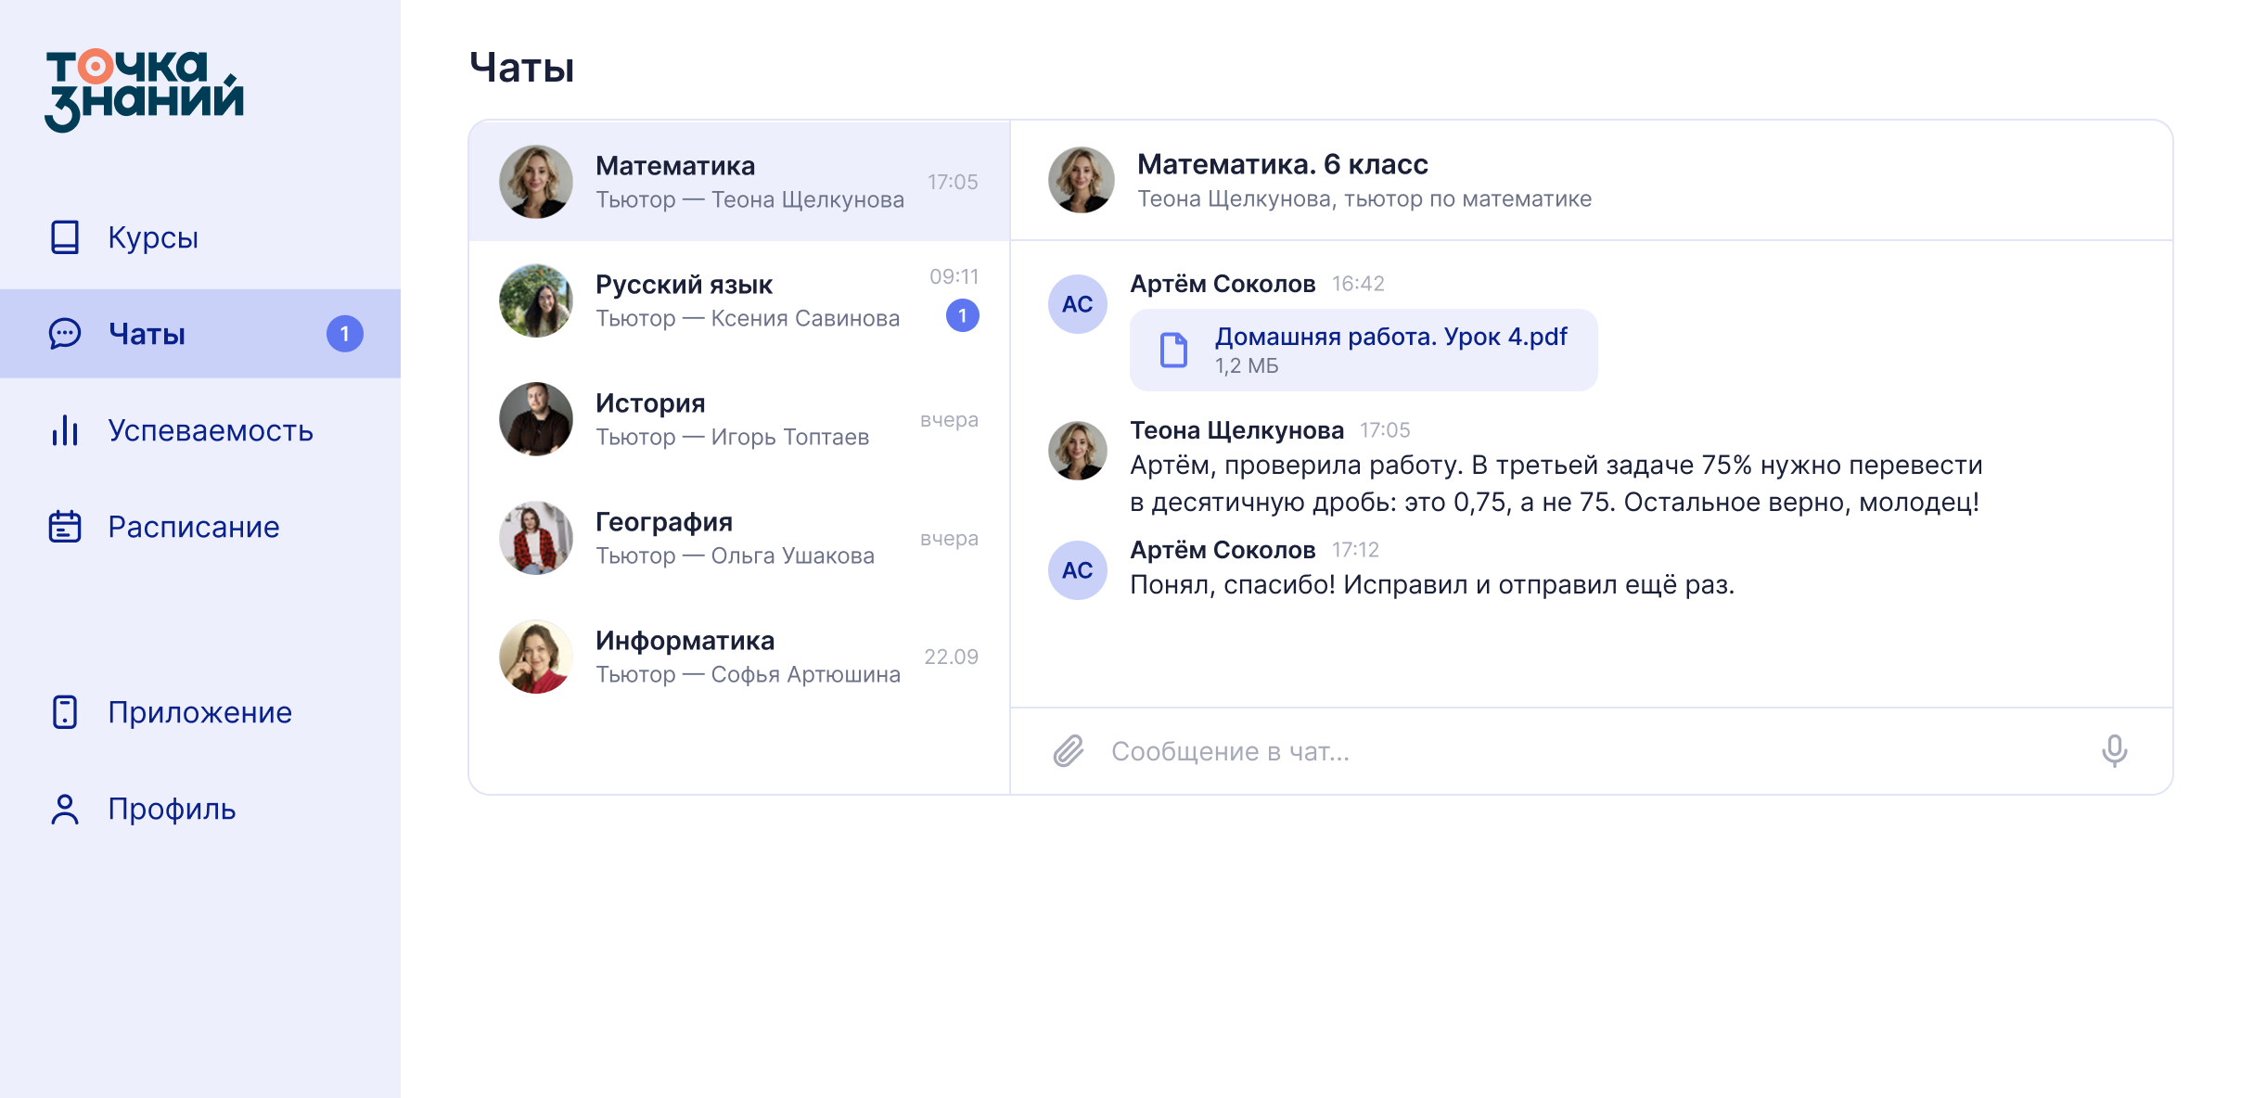
Task: Click the Точка Знаний logo
Action: coord(144,90)
